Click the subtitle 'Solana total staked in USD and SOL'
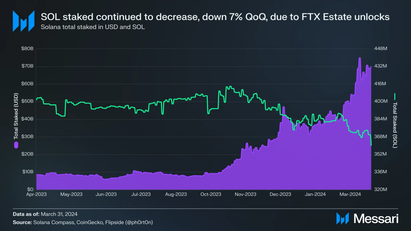Image resolution: width=411 pixels, height=231 pixels. [93, 27]
